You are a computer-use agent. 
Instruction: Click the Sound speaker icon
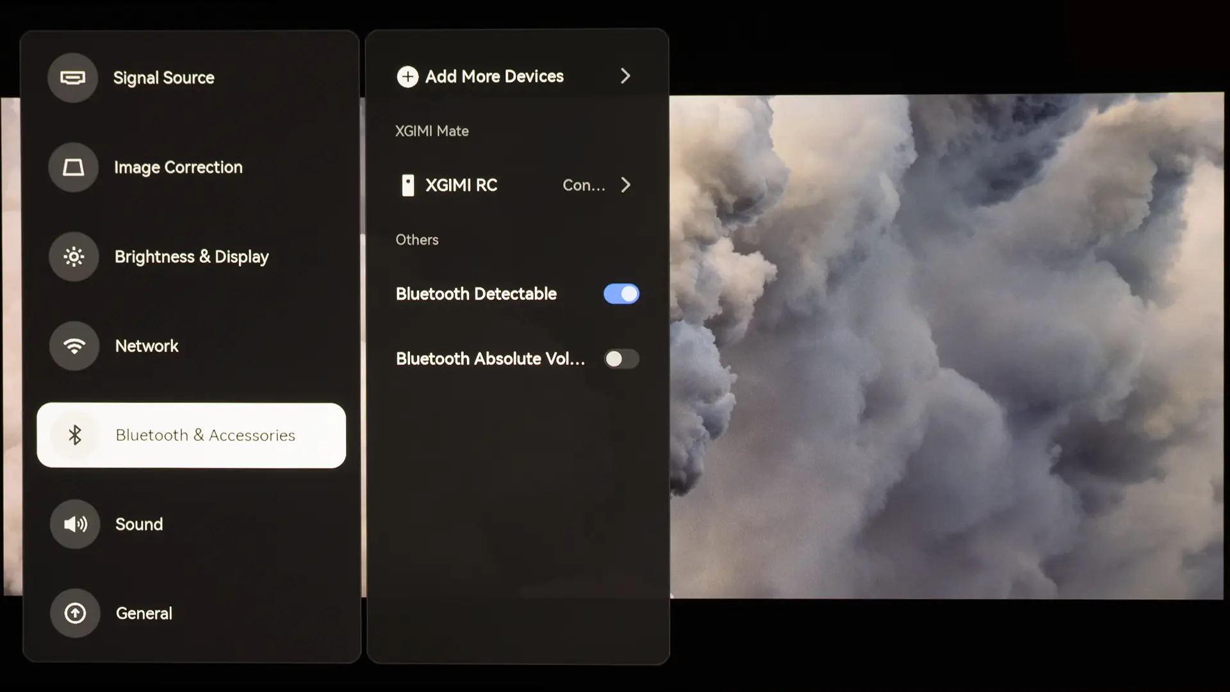[75, 524]
